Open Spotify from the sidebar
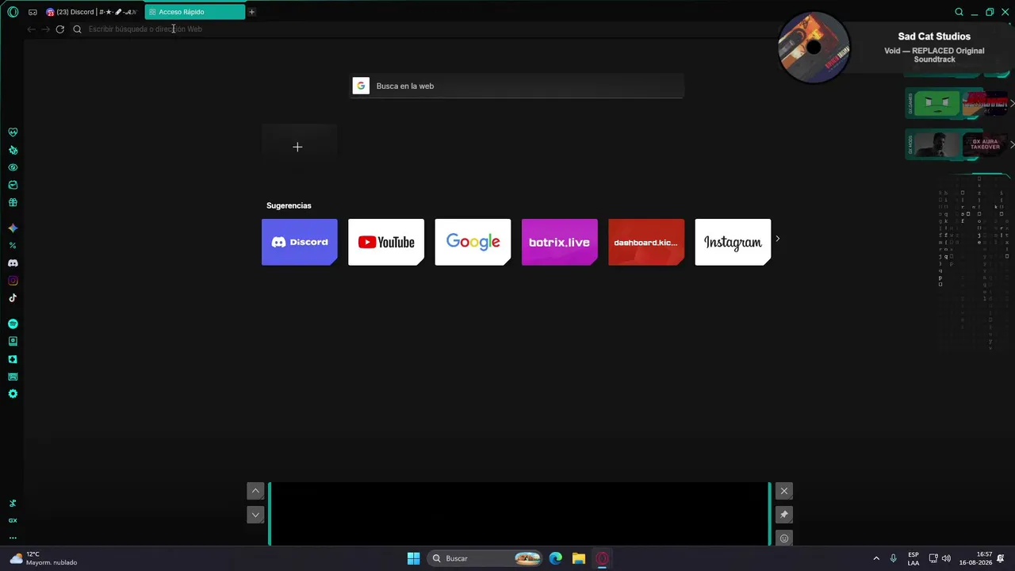The height and width of the screenshot is (571, 1015). [13, 324]
